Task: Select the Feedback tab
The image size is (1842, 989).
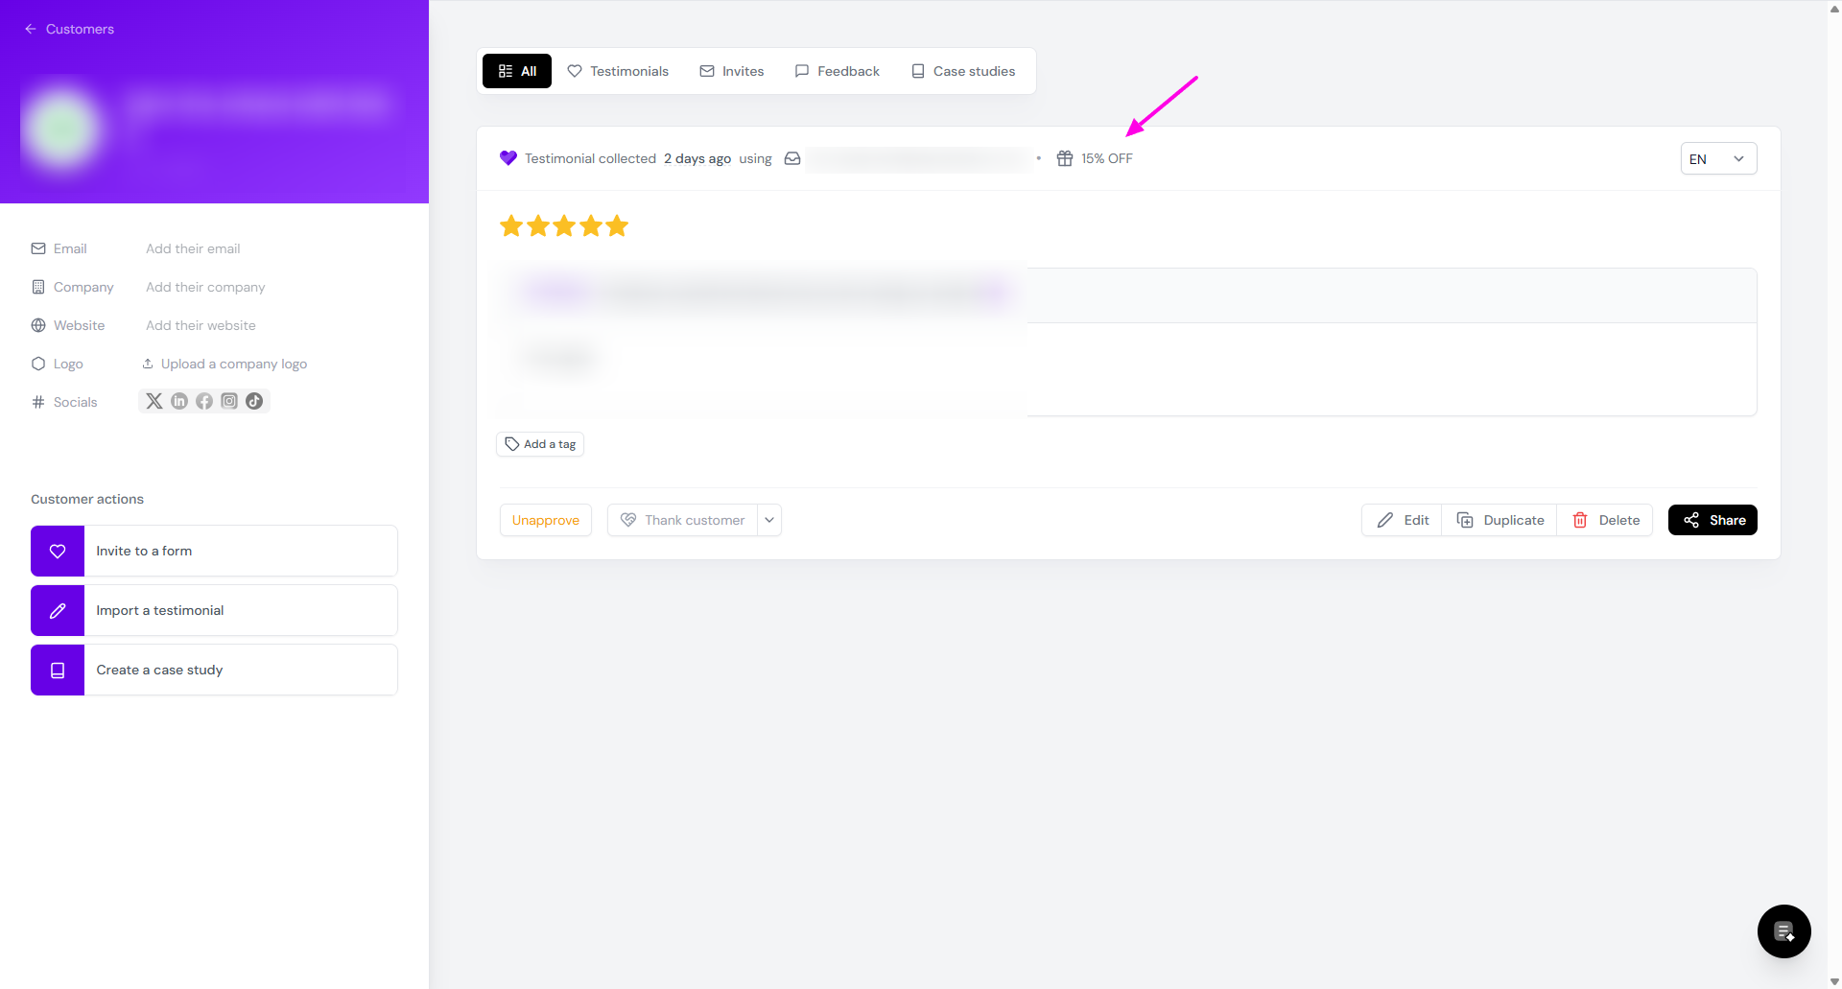Action: [837, 71]
